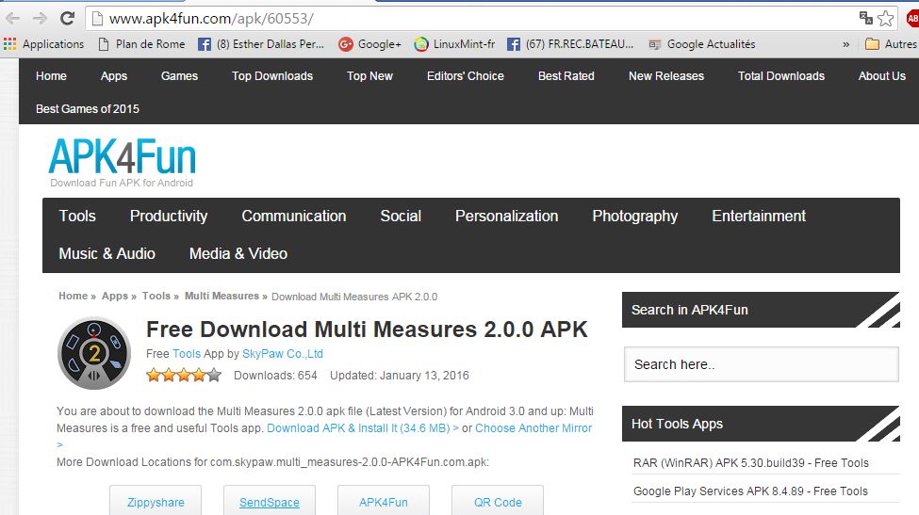Open RAR (WinRAR) APK 5.30.build39 link
Image resolution: width=919 pixels, height=515 pixels.
click(x=751, y=463)
